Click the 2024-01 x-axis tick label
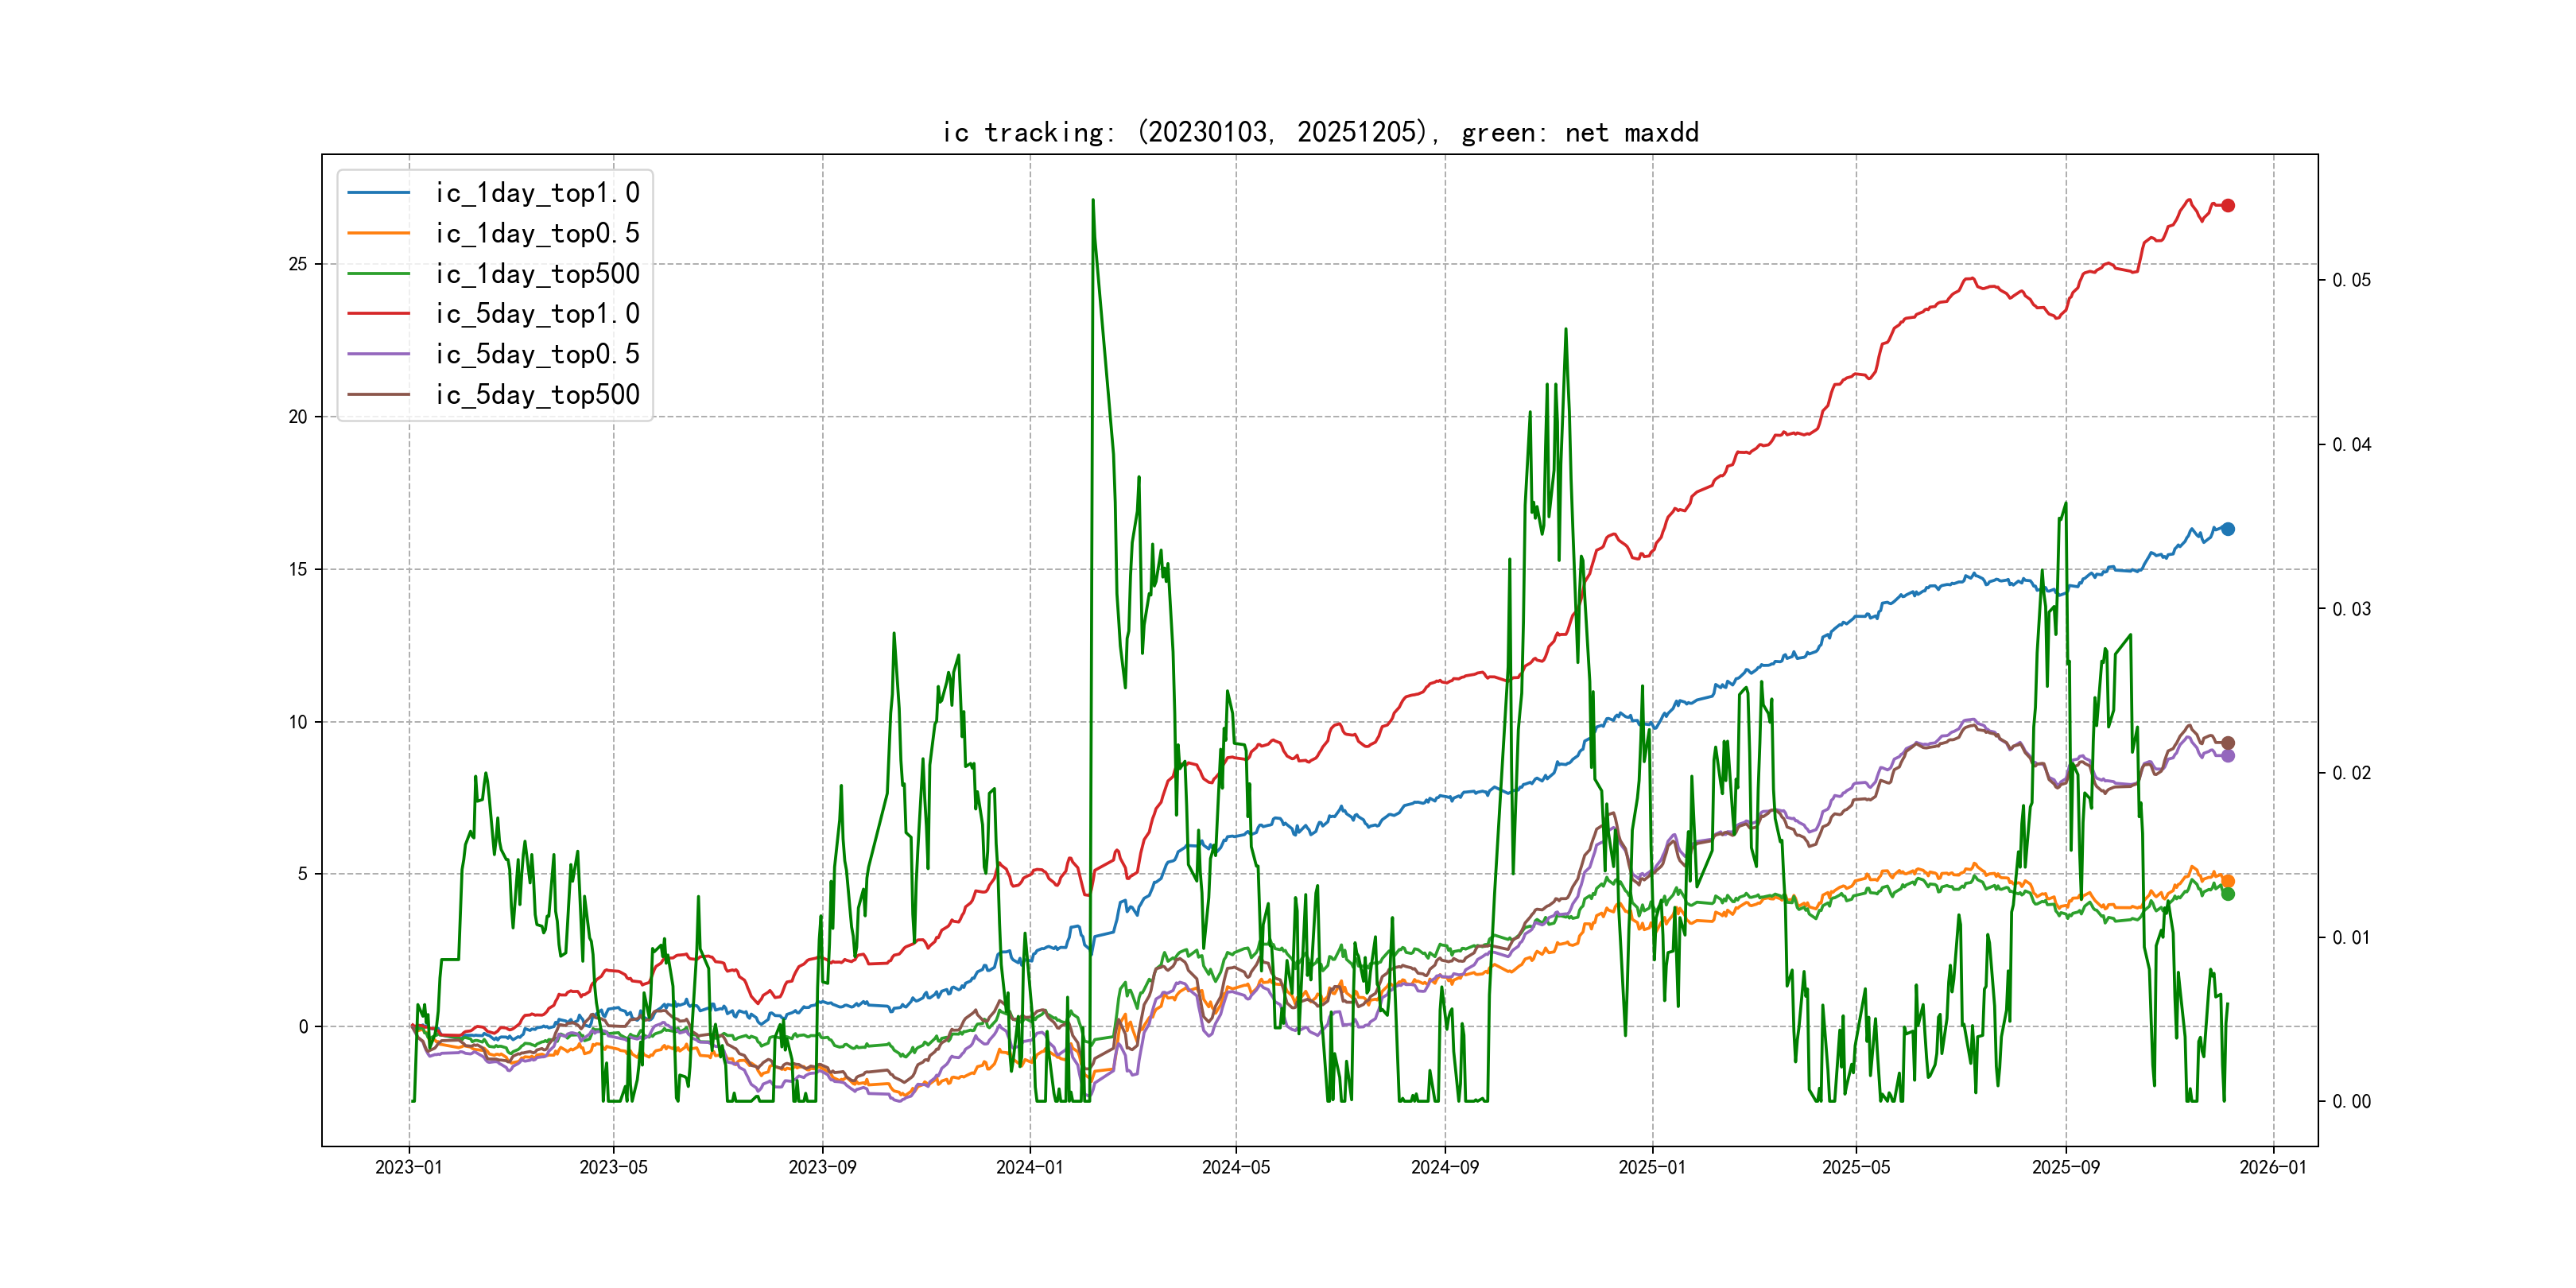 (1029, 1167)
